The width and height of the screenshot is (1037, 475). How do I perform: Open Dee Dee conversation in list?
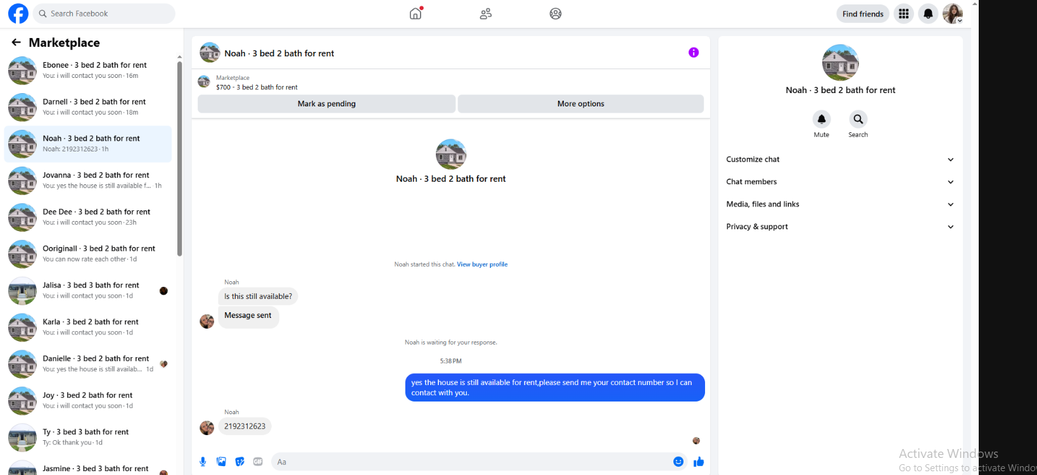click(x=88, y=217)
